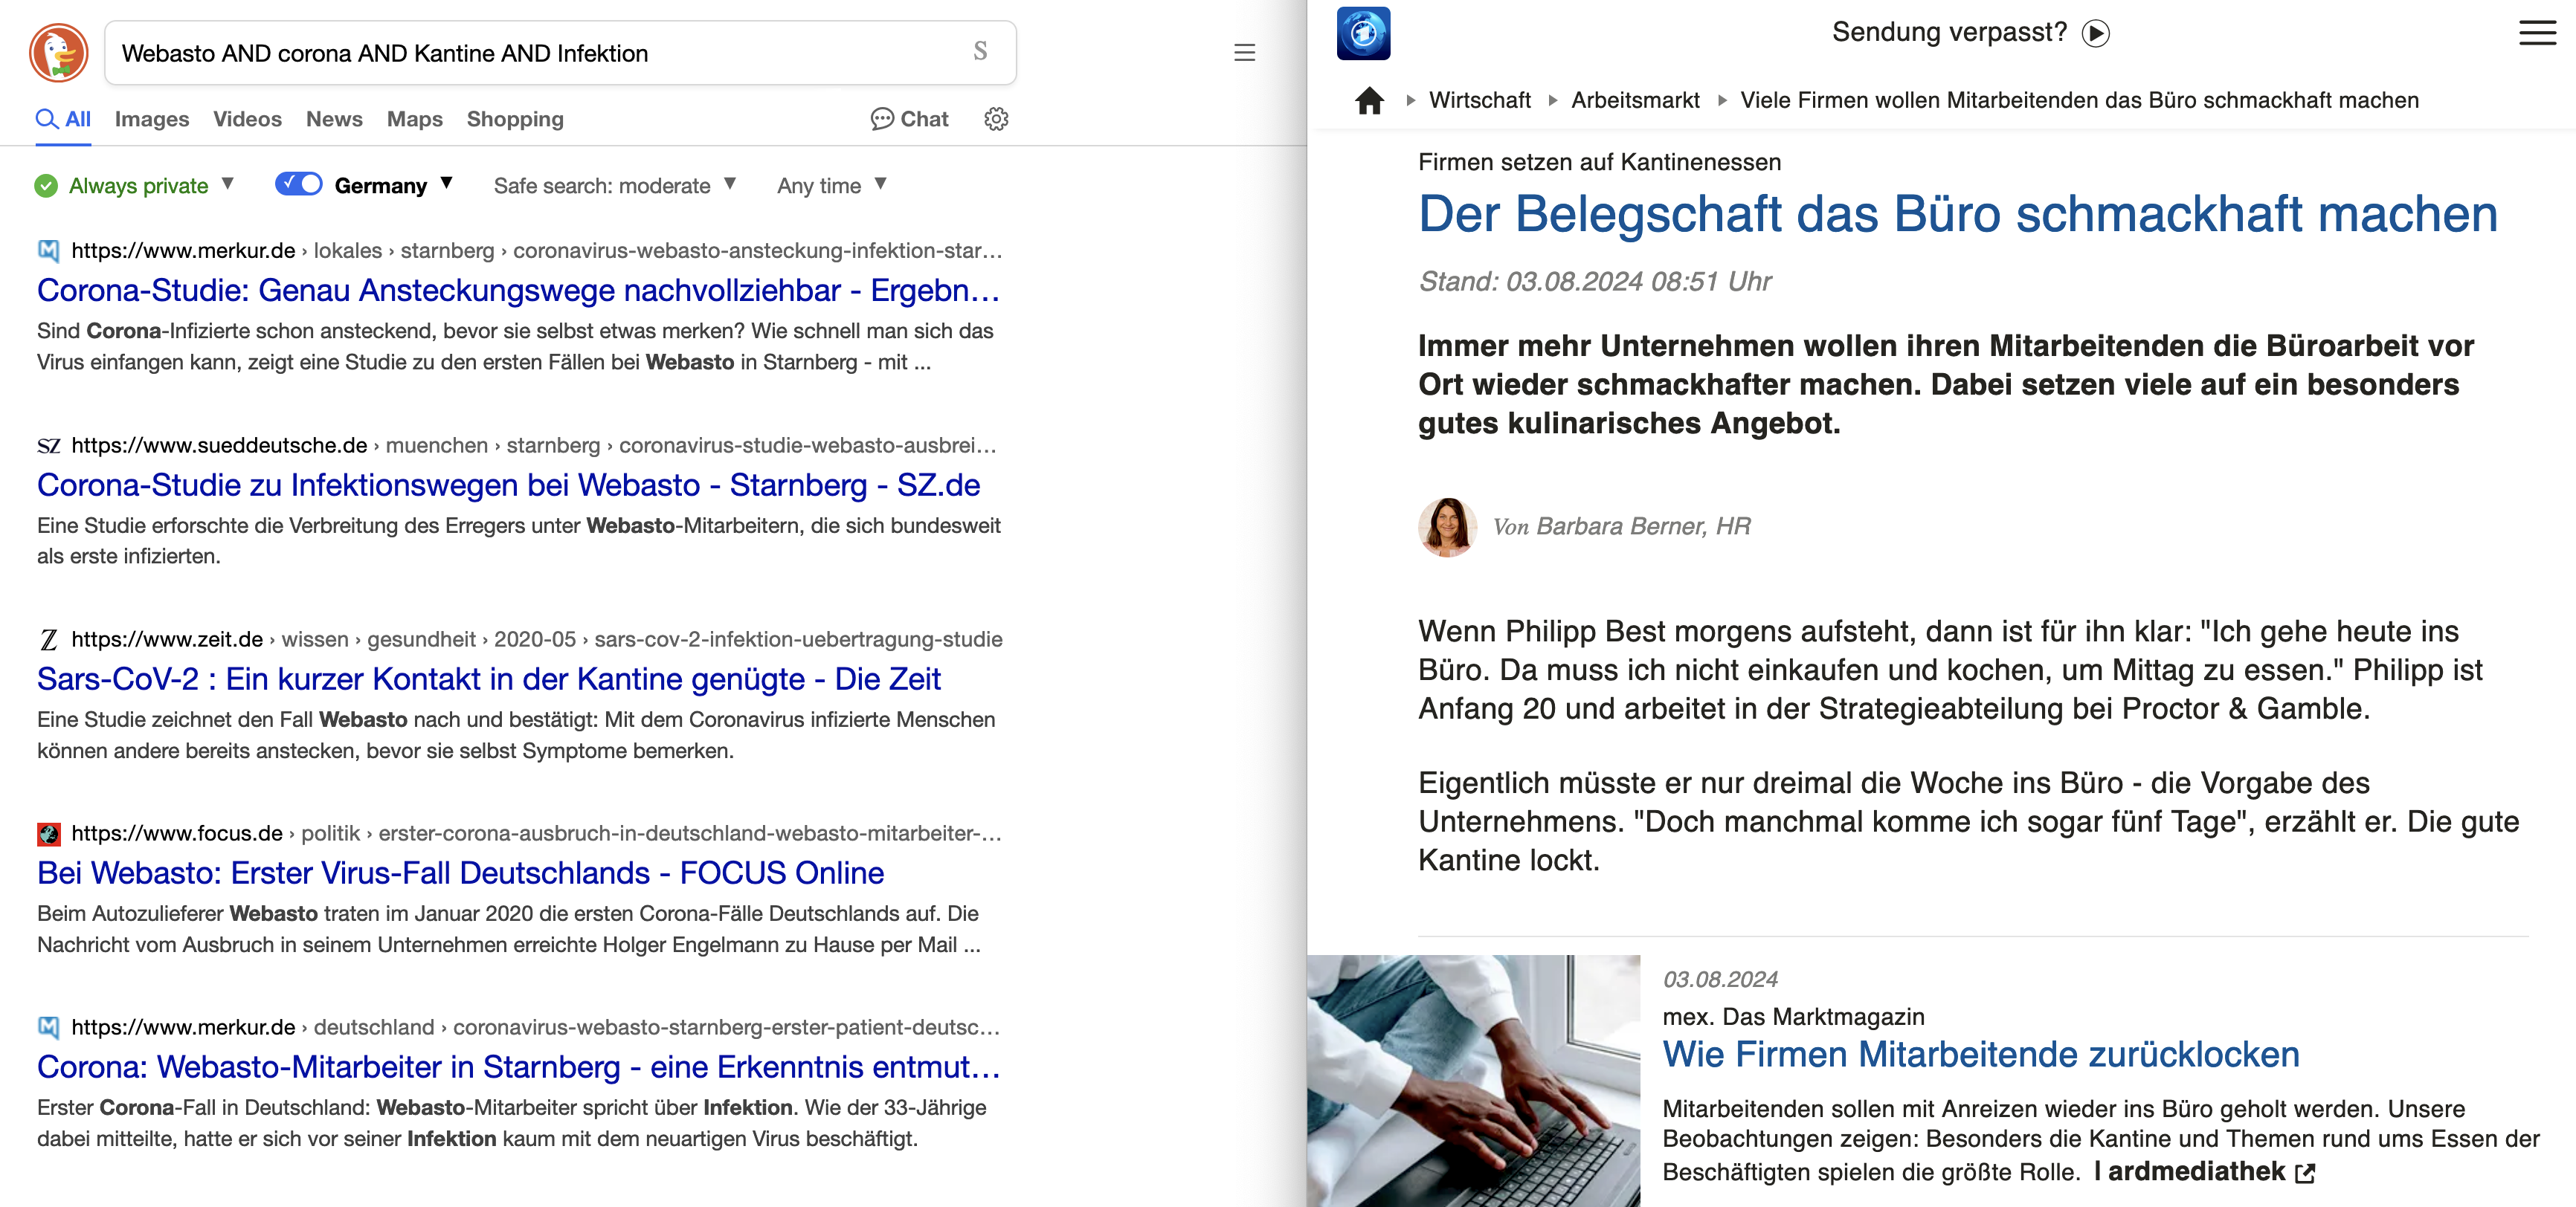Viewport: 2576px width, 1207px height.
Task: Click the Chat speech bubble button
Action: click(x=909, y=119)
